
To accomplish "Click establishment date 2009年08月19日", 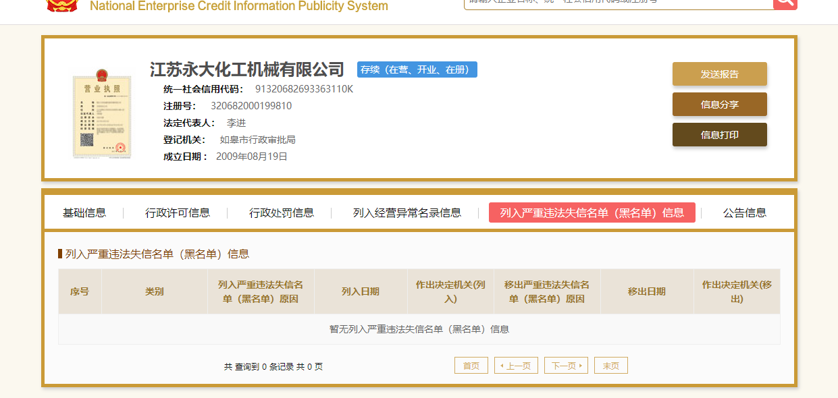I will click(x=252, y=157).
